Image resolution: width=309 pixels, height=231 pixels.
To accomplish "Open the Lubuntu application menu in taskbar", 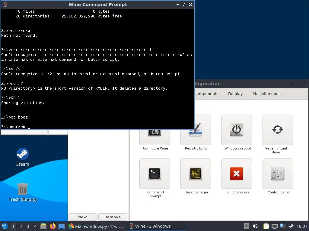I will 5,226.
